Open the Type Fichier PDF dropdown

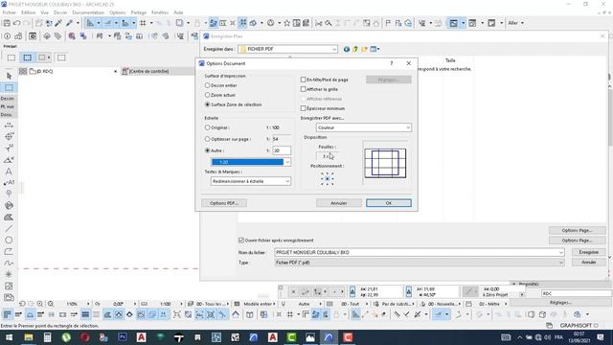tap(420, 263)
